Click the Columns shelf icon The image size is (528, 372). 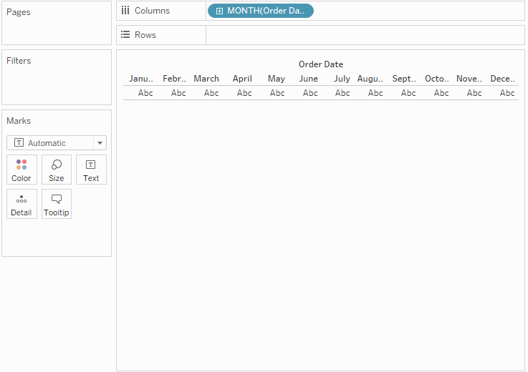point(125,11)
